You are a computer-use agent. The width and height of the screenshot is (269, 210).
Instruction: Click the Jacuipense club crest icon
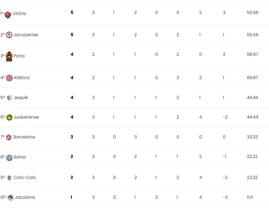click(9, 35)
